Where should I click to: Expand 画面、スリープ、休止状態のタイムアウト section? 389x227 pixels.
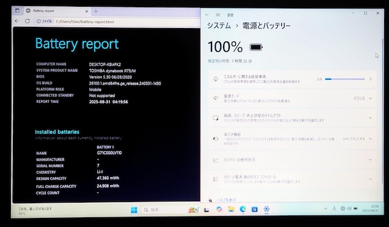click(292, 117)
